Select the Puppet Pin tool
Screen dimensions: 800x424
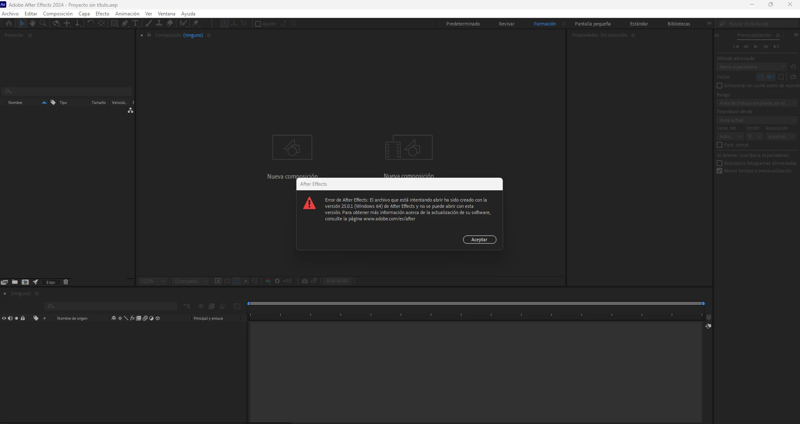tap(196, 23)
